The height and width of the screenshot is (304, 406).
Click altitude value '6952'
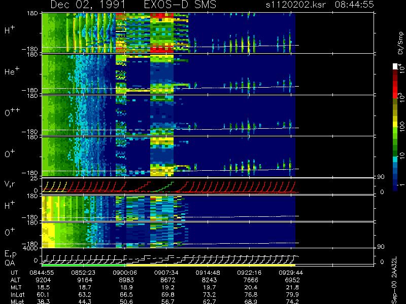[292, 280]
